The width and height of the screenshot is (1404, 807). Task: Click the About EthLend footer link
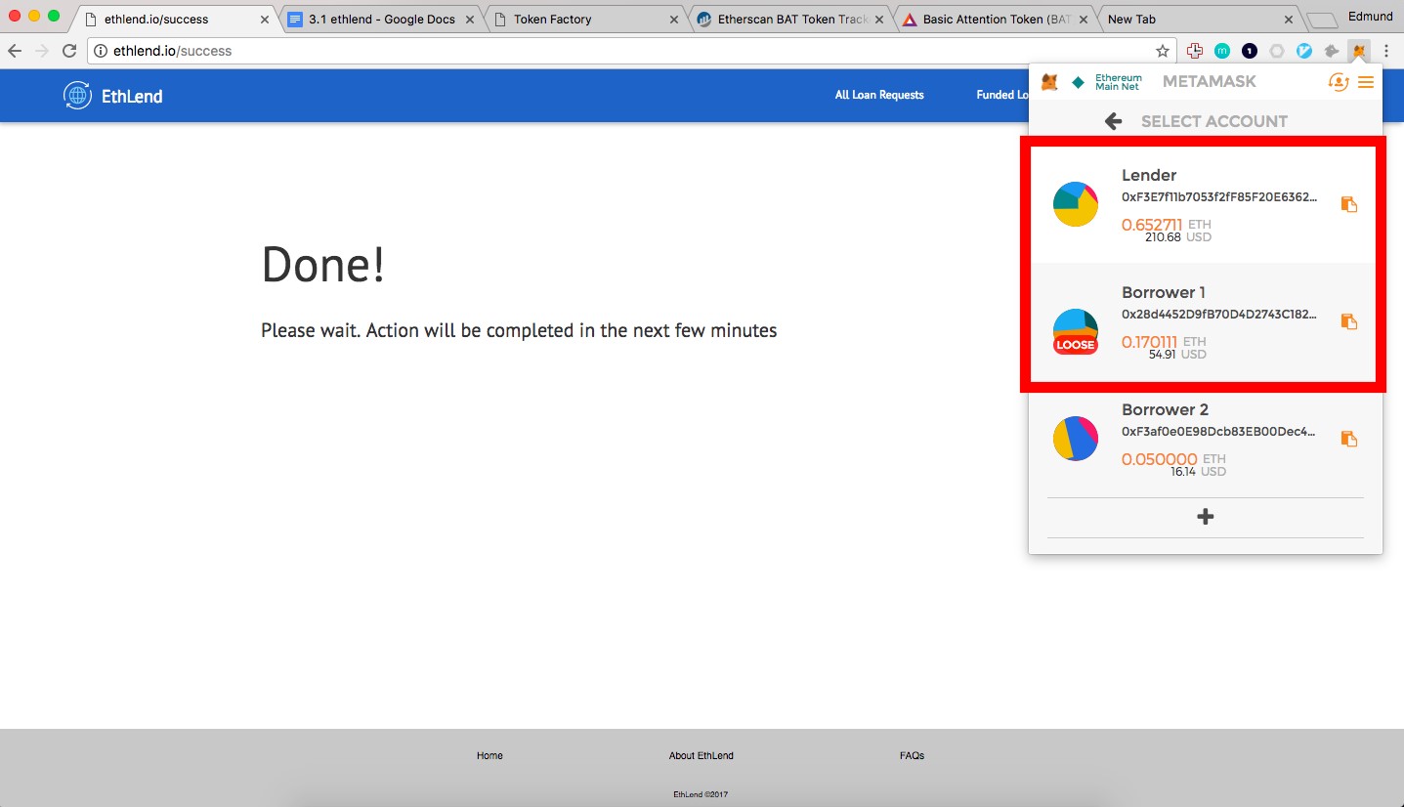(x=701, y=755)
